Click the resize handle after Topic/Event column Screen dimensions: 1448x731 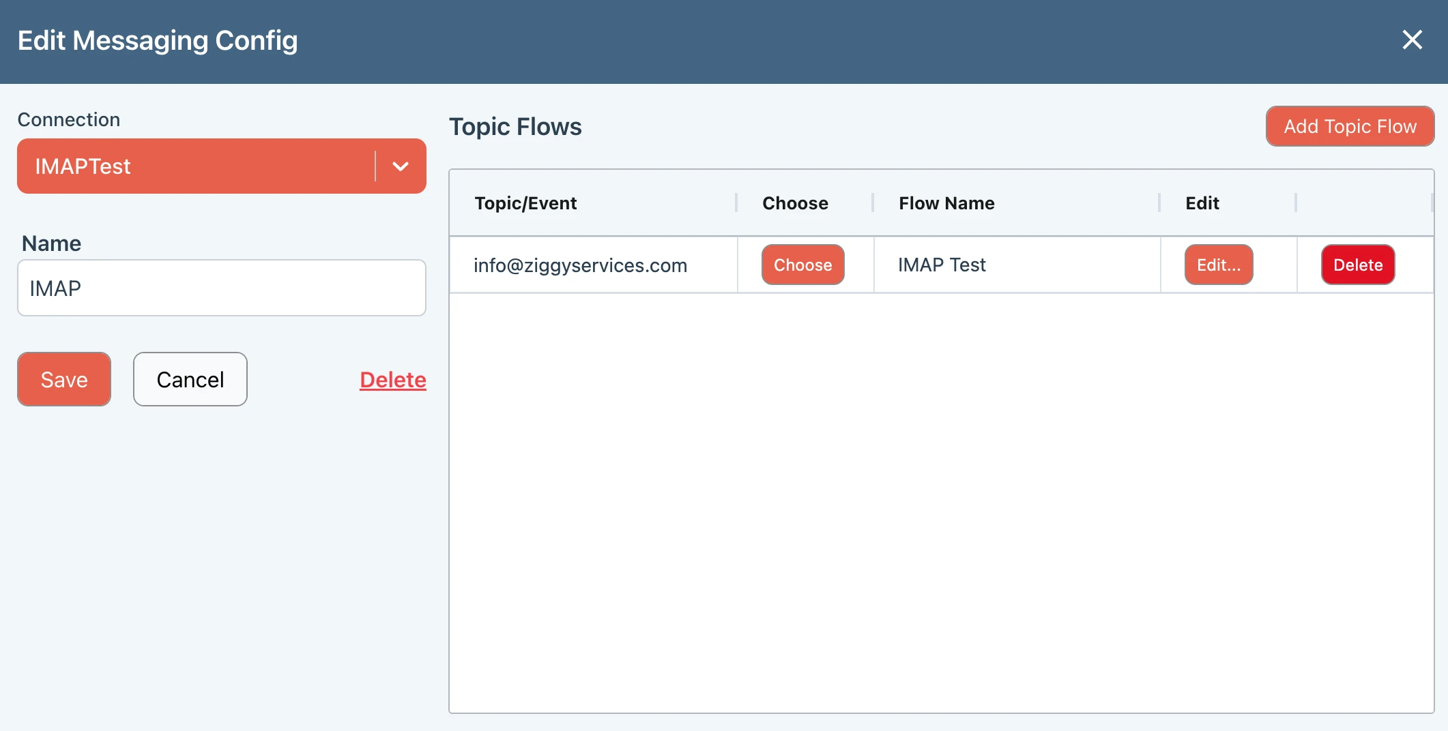(x=736, y=203)
